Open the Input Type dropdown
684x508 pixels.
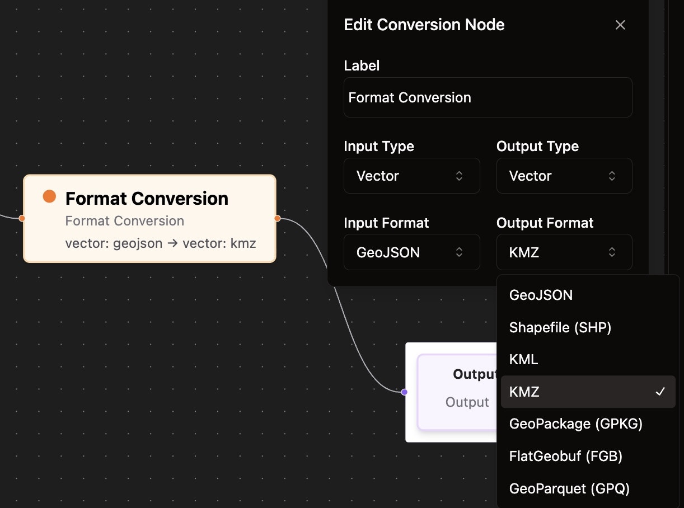tap(411, 176)
